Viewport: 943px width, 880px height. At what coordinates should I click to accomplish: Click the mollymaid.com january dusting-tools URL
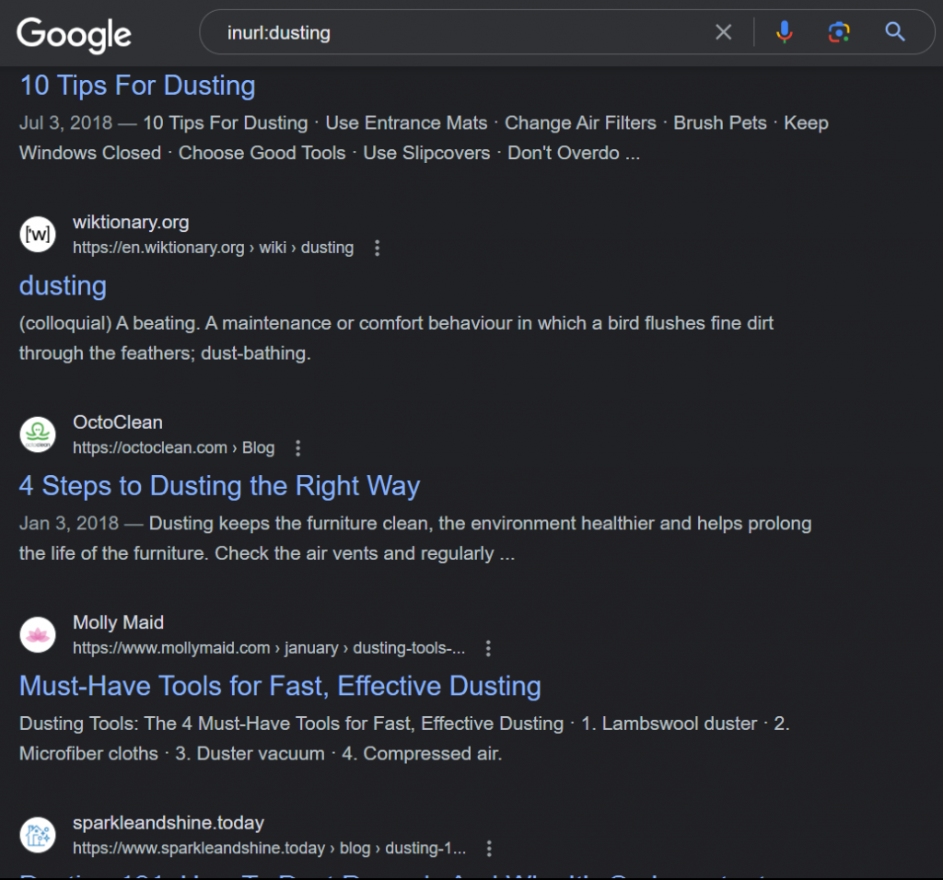tap(269, 648)
